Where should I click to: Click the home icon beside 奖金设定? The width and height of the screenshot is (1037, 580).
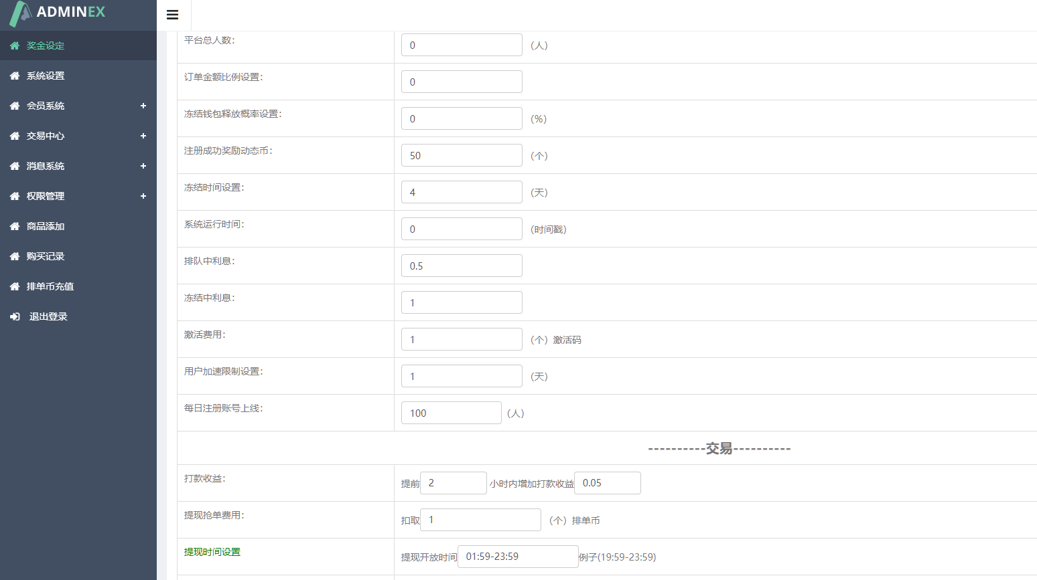(15, 45)
